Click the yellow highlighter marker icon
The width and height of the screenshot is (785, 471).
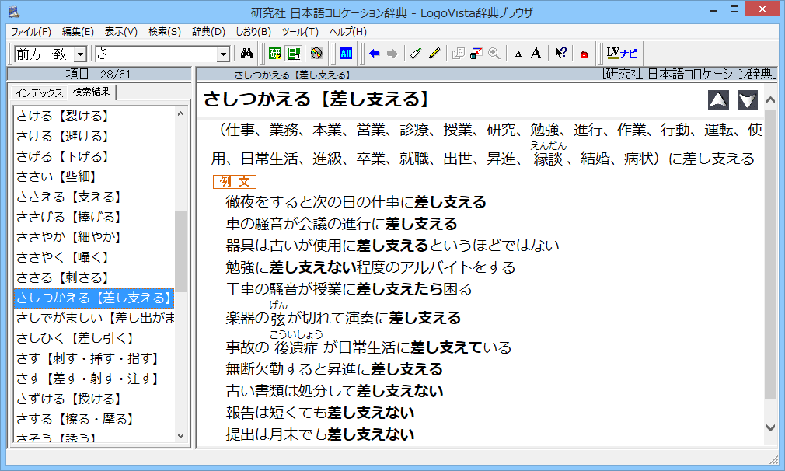(x=434, y=54)
